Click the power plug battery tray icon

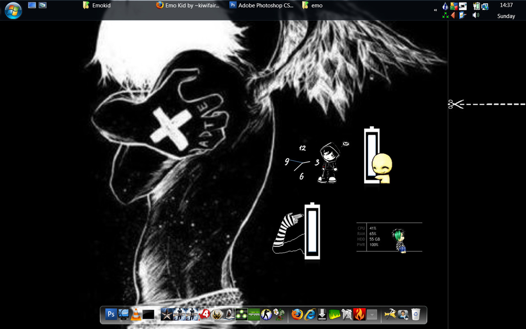(477, 6)
